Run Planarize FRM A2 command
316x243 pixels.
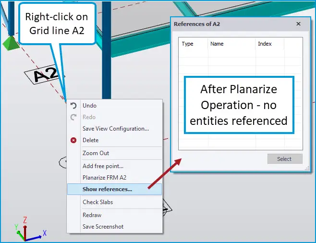click(x=114, y=178)
